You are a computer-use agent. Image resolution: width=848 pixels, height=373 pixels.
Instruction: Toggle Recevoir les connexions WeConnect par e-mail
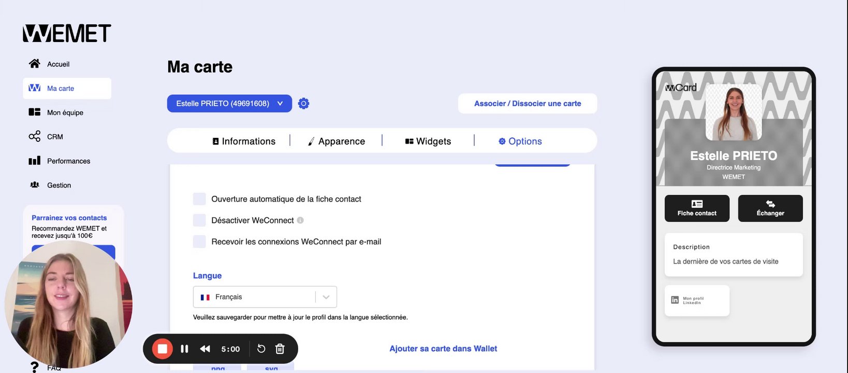[x=199, y=241]
